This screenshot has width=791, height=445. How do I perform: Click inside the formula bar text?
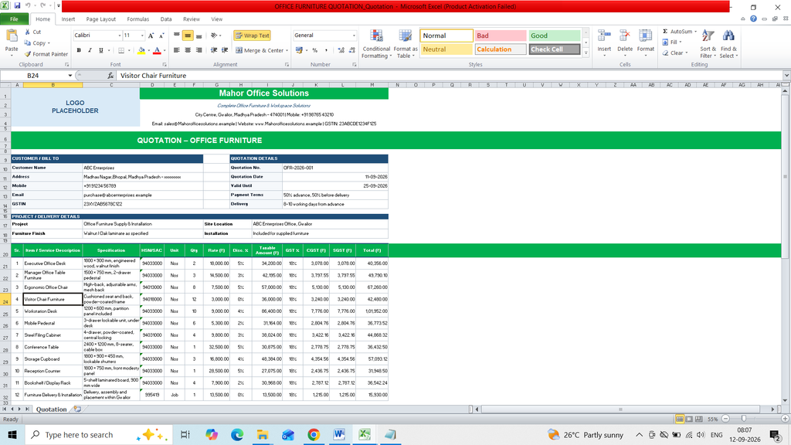pyautogui.click(x=154, y=76)
